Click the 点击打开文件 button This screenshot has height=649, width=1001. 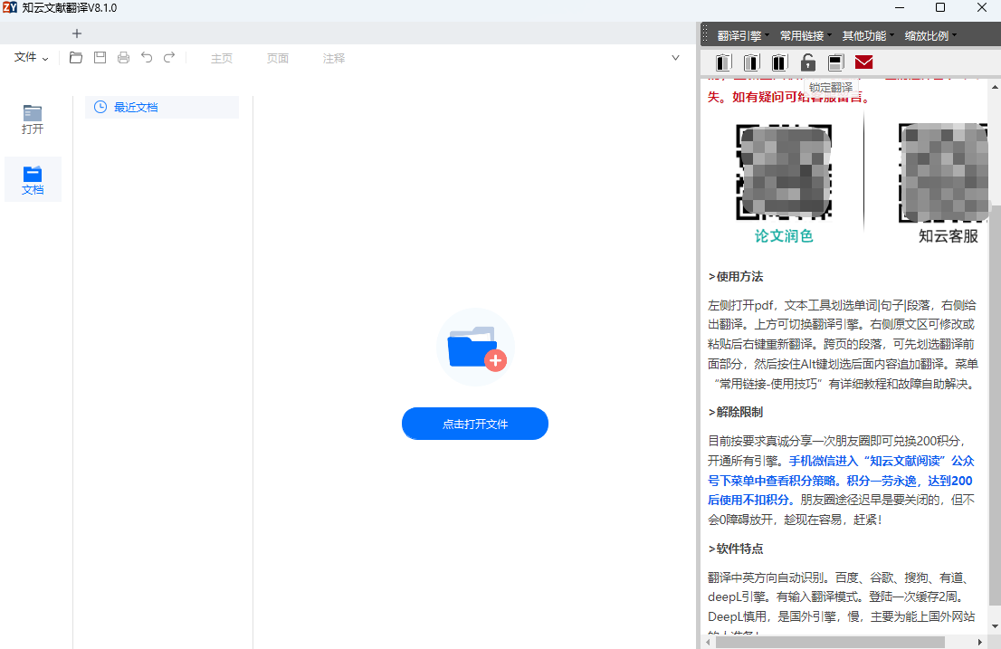tap(474, 423)
